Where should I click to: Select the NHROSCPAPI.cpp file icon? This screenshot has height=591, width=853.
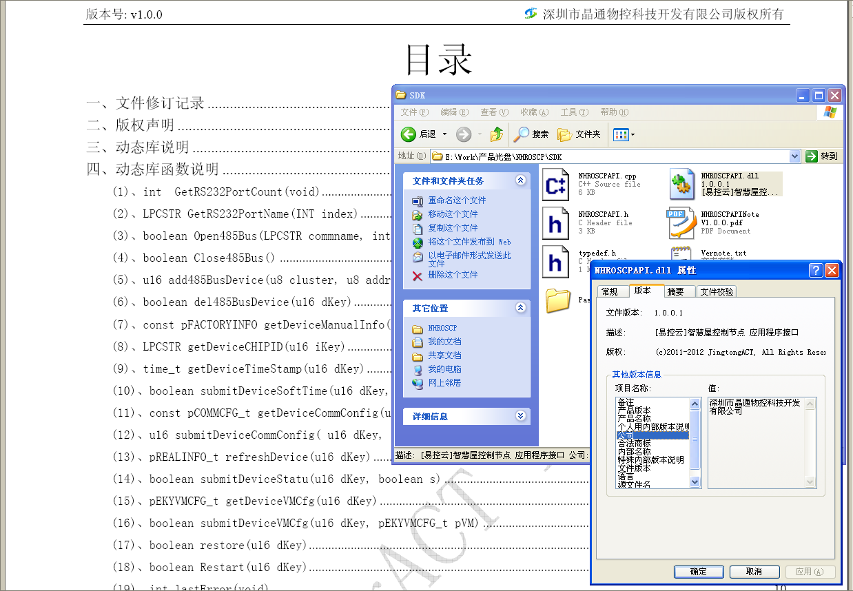[x=555, y=185]
